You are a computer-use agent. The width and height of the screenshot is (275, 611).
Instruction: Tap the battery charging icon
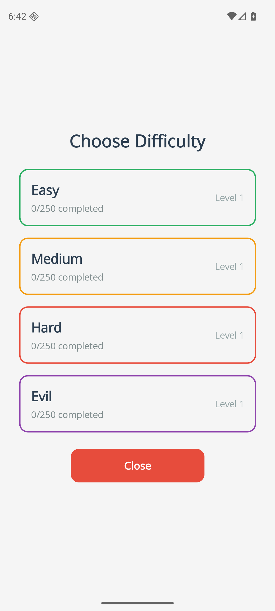point(253,16)
